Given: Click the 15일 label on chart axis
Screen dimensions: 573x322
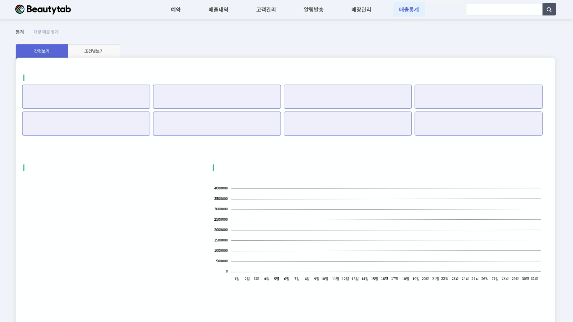Looking at the screenshot, I should (x=374, y=279).
